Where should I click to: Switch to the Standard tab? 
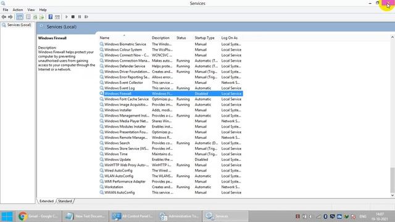coord(65,201)
